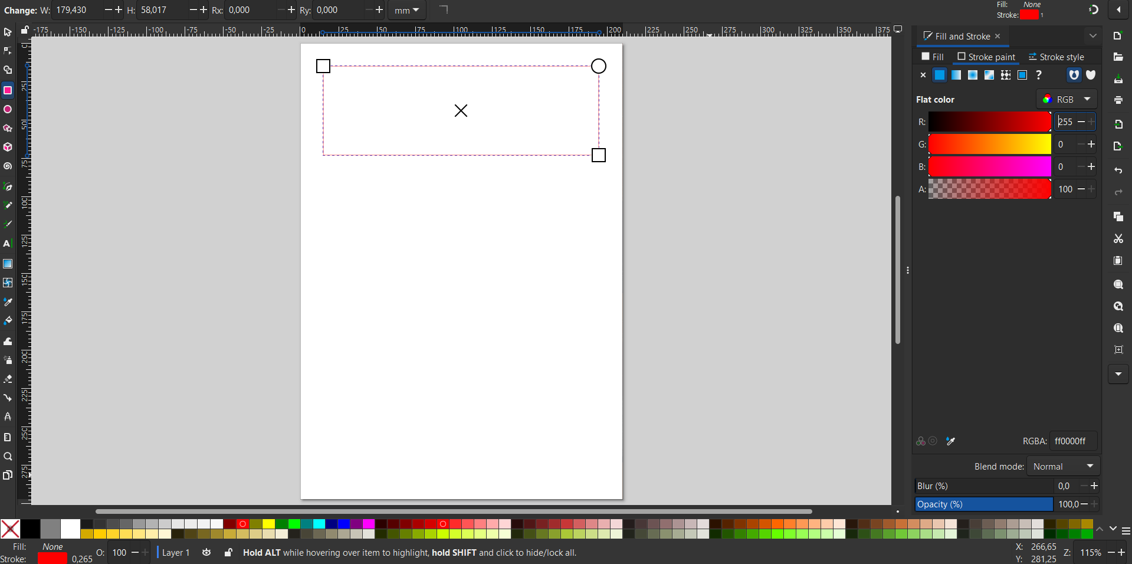Click the RGBA hex value field
The image size is (1132, 564).
[1072, 441]
